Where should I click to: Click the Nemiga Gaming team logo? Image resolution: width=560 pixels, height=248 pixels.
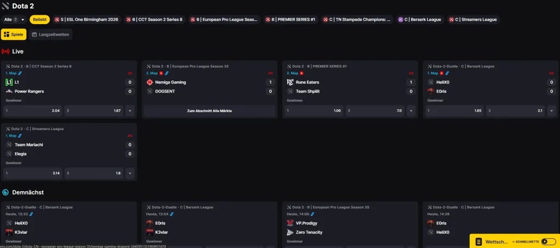point(150,82)
